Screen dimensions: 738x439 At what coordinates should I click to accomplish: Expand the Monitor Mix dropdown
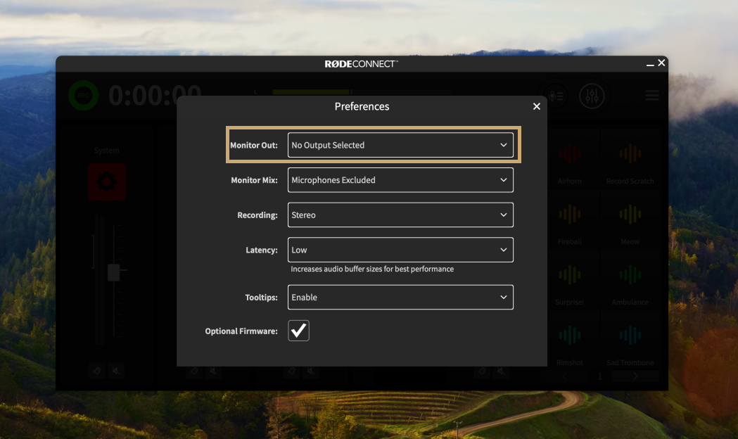400,180
